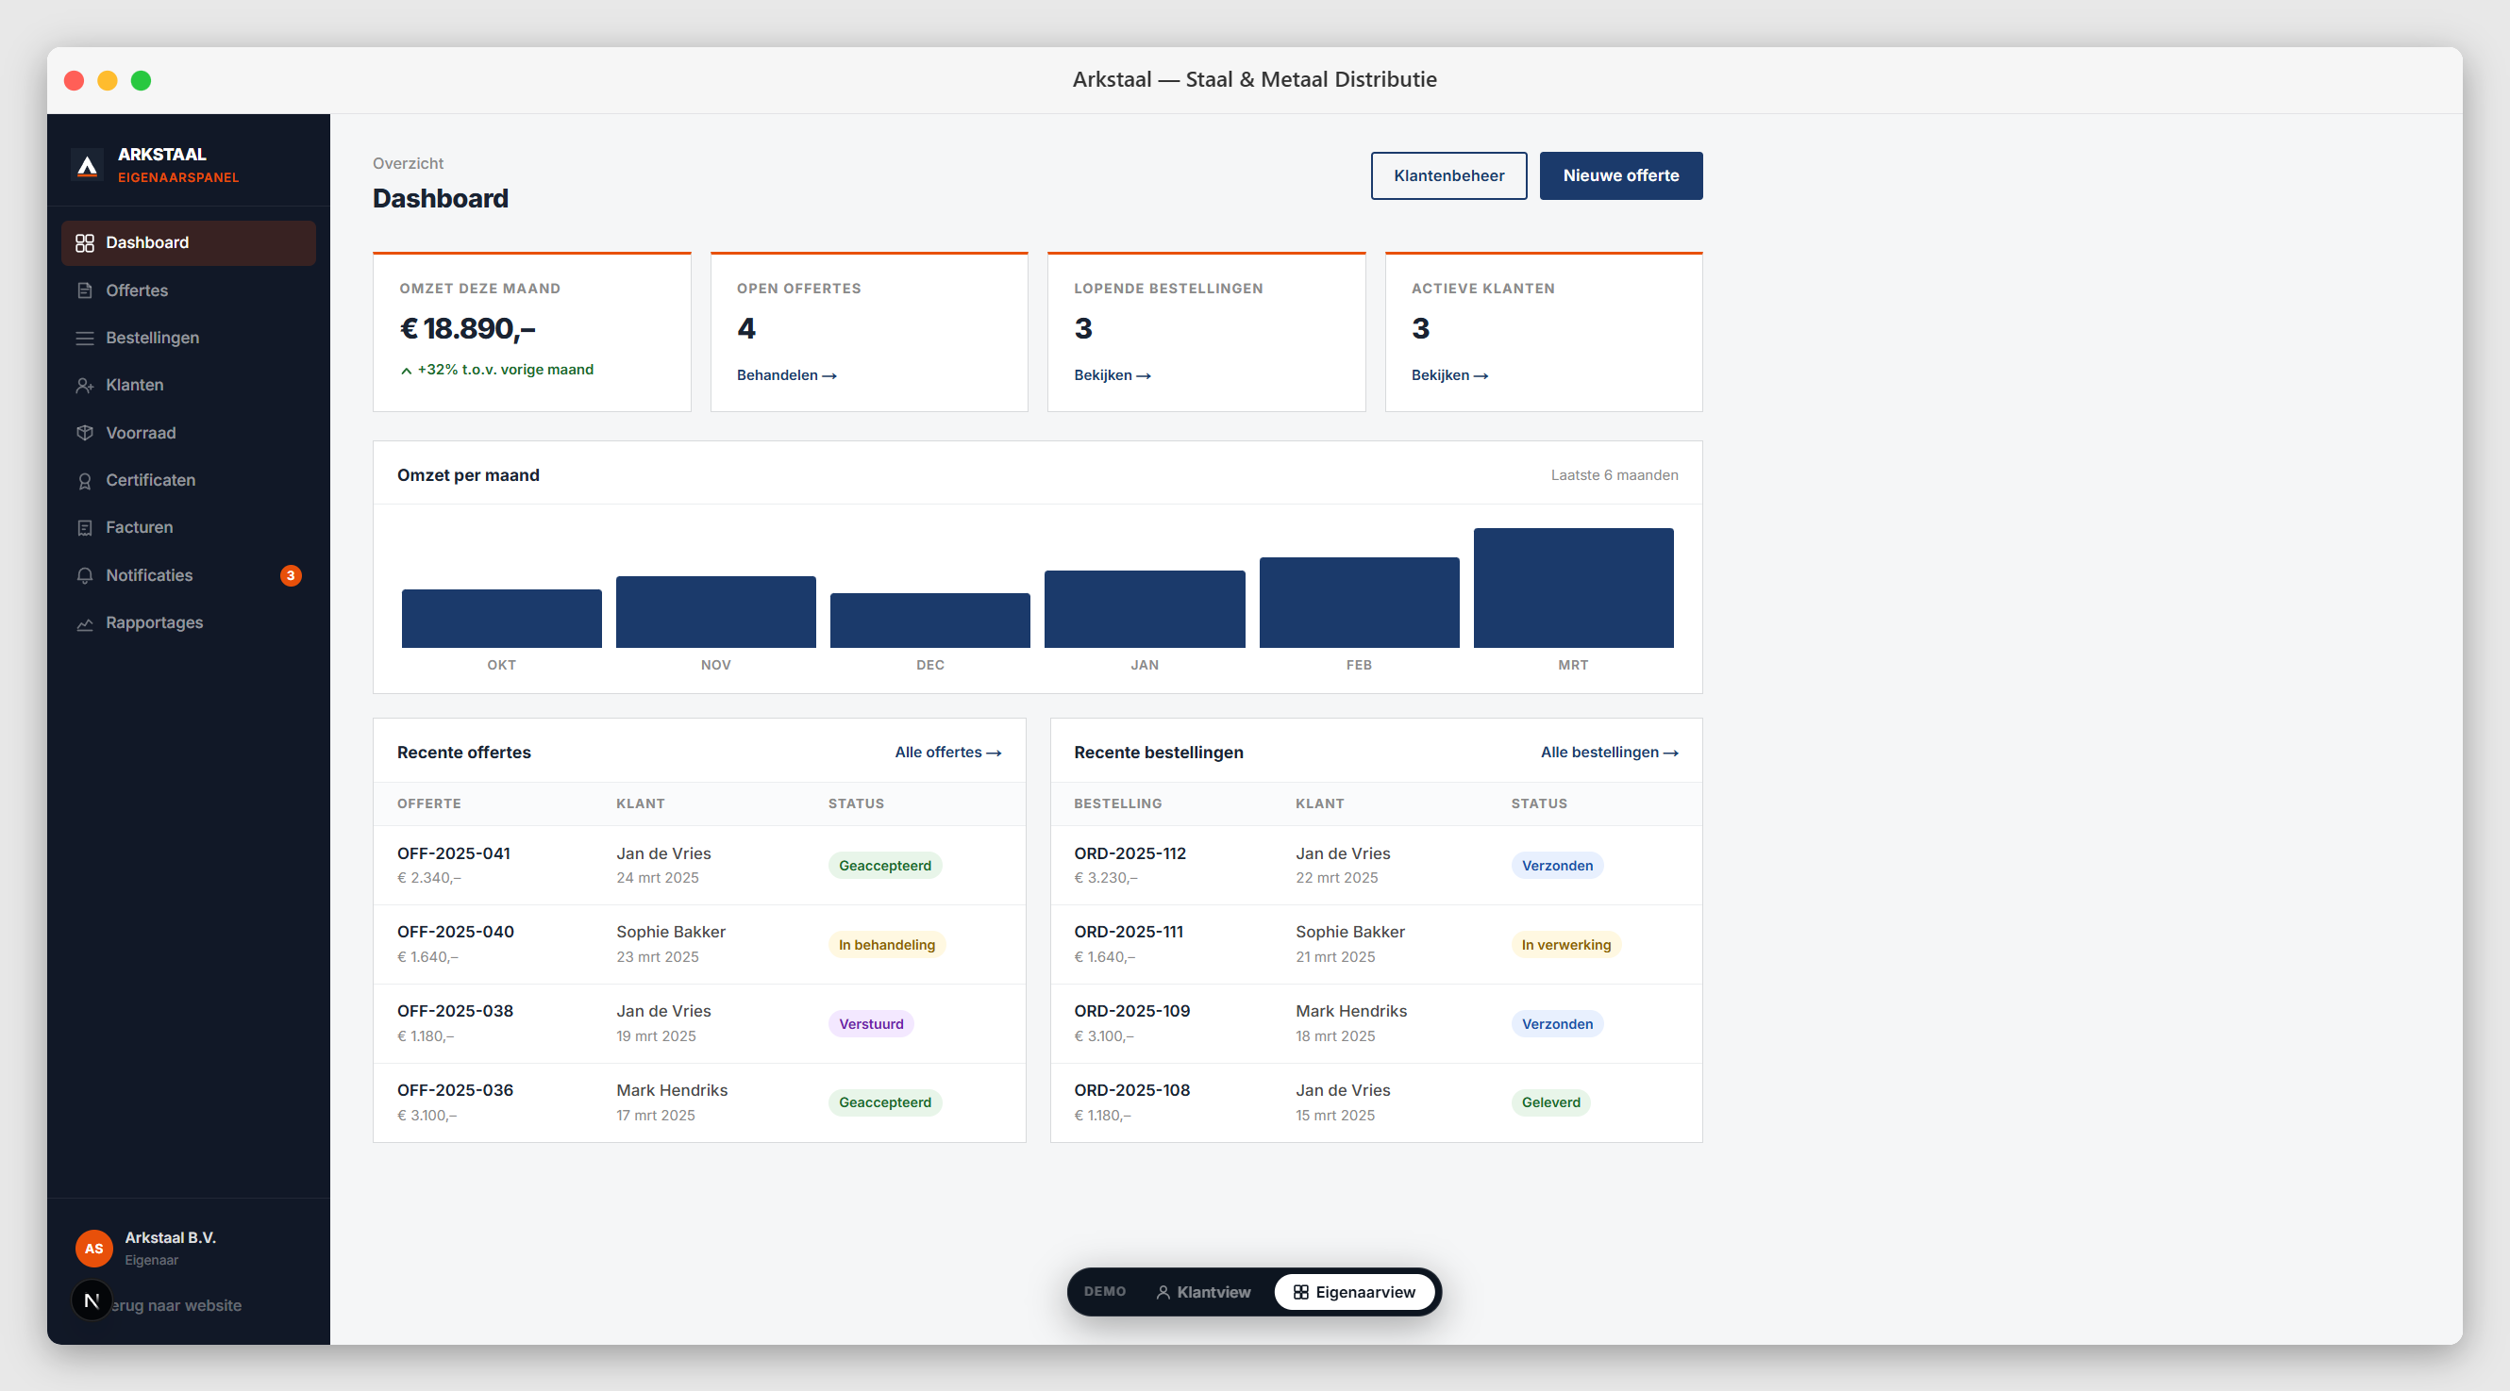Navigate to Voorraad
This screenshot has width=2510, height=1391.
(x=141, y=433)
